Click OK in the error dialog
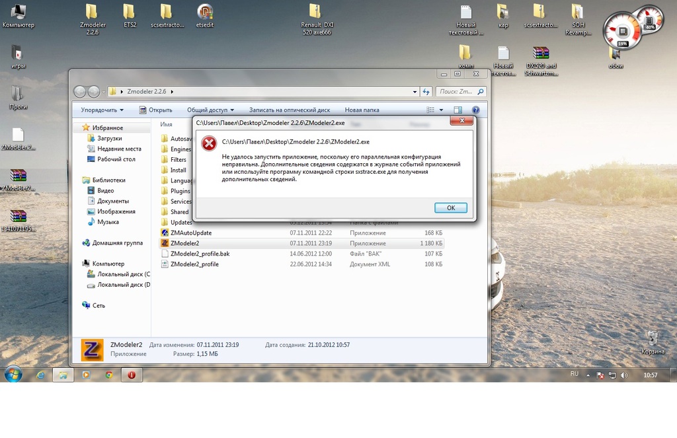The image size is (677, 438). pyautogui.click(x=450, y=207)
